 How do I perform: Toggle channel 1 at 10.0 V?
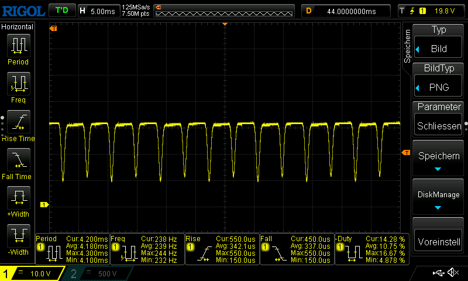click(33, 273)
